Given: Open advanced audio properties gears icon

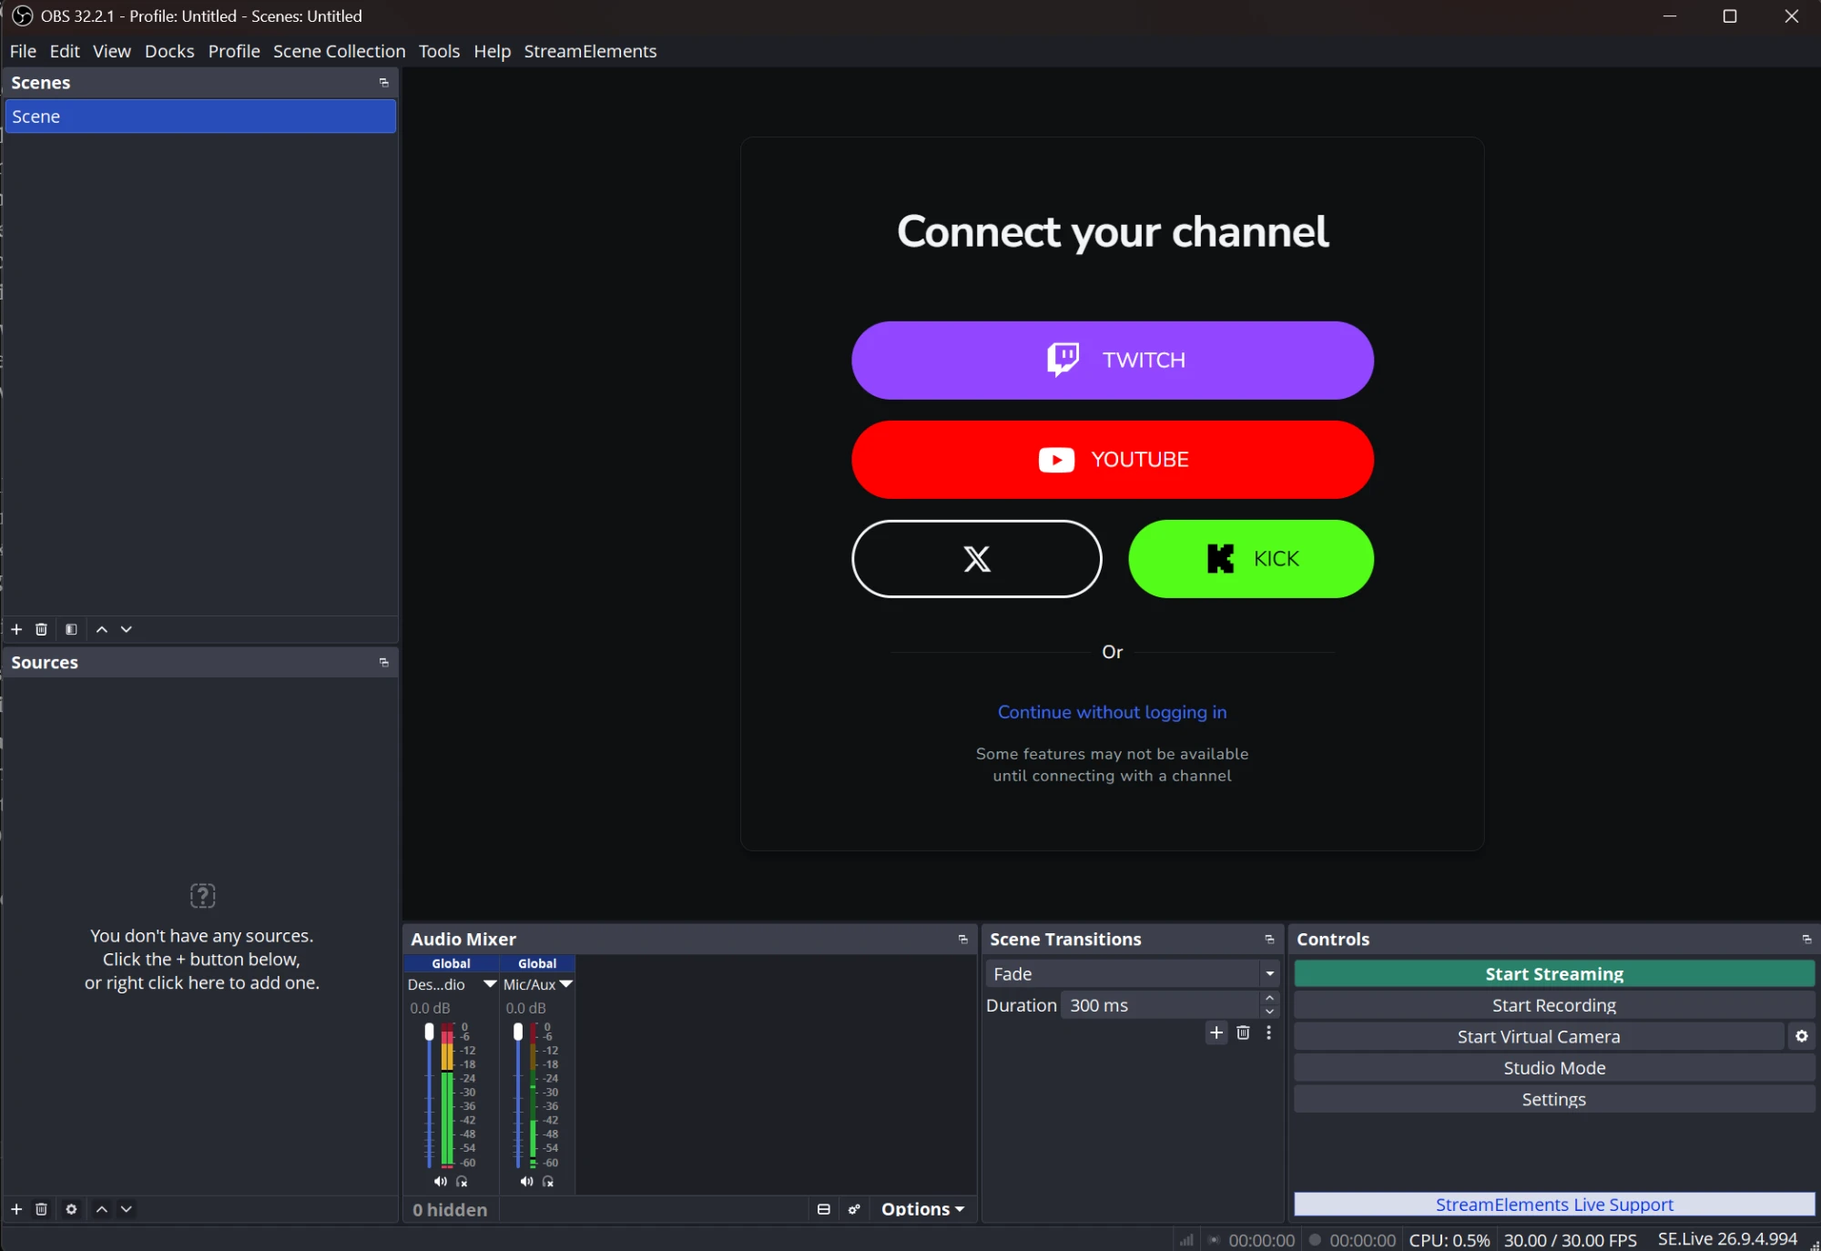Looking at the screenshot, I should [x=854, y=1209].
